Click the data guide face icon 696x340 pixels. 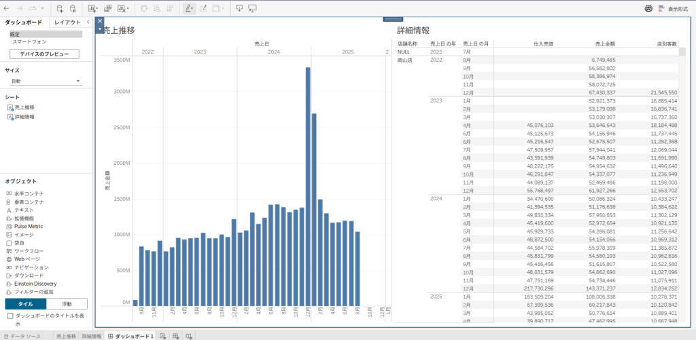pyautogui.click(x=648, y=8)
